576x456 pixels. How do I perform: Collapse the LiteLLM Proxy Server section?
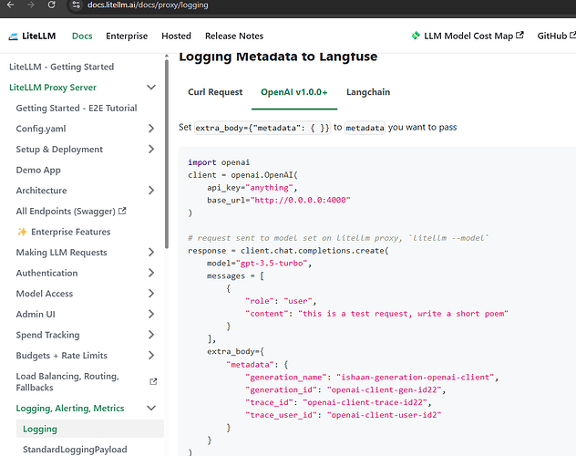point(151,88)
